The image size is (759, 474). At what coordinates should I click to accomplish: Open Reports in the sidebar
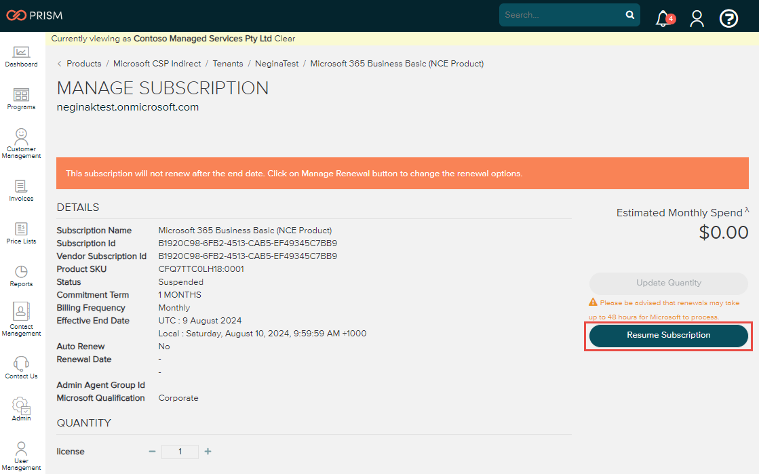click(x=21, y=276)
